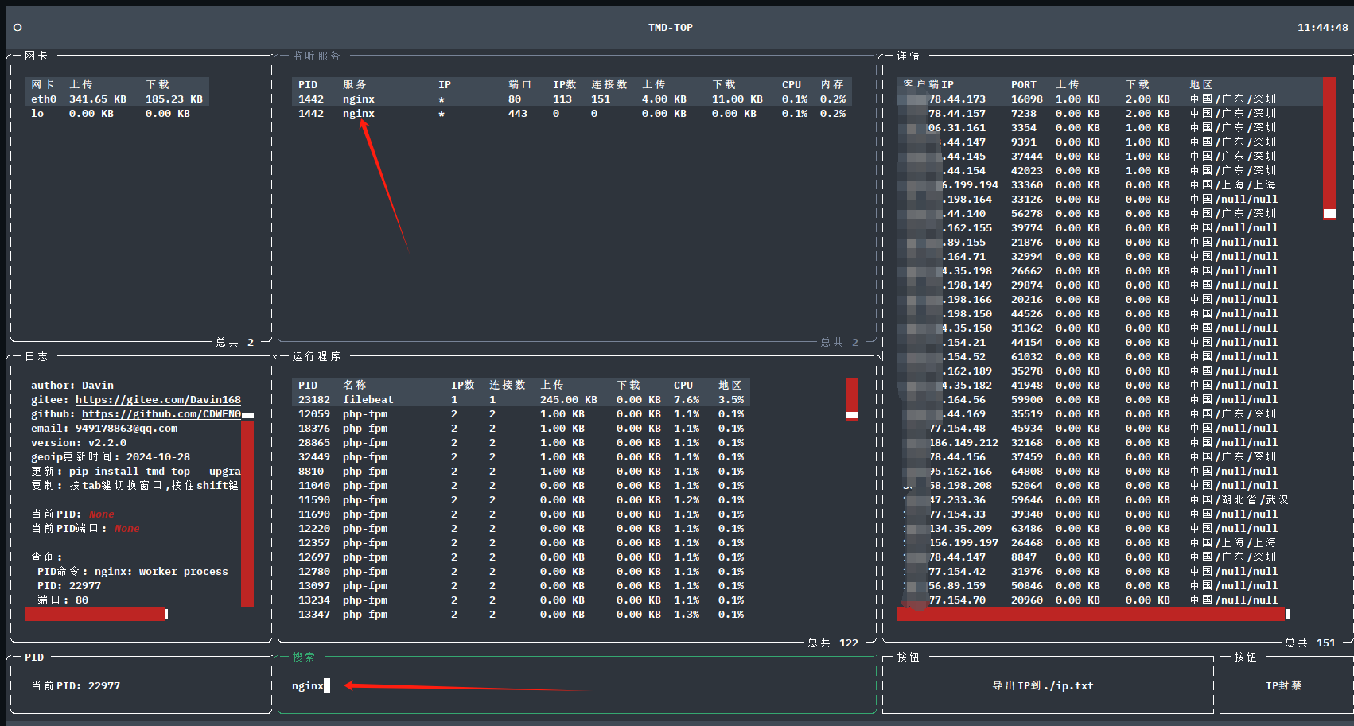The width and height of the screenshot is (1354, 726).
Task: Click the 地区 column header in detail panel
Action: pos(1201,85)
